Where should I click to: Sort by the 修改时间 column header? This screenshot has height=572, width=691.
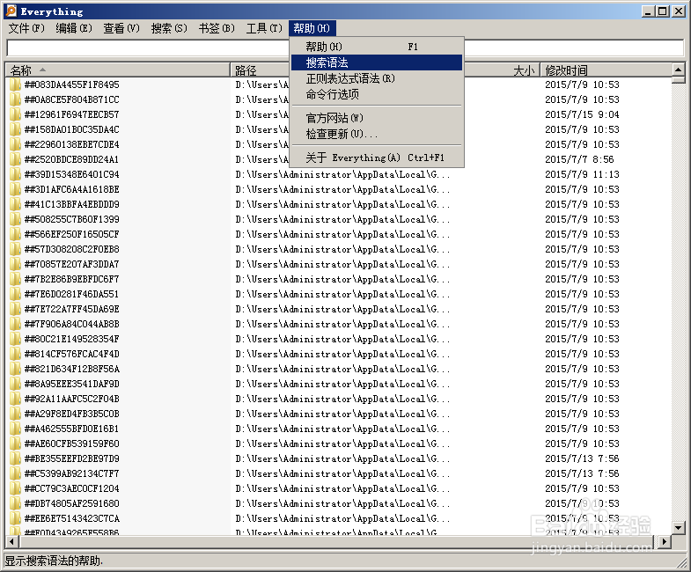pyautogui.click(x=606, y=70)
